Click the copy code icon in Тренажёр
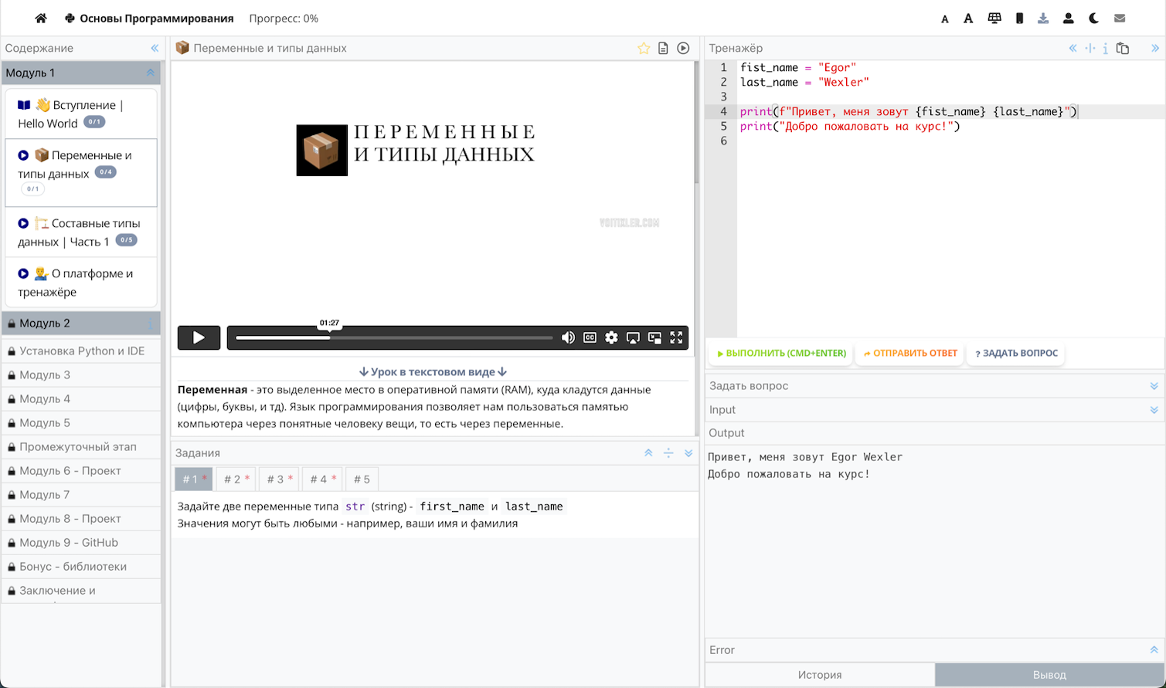The width and height of the screenshot is (1166, 688). (1123, 49)
